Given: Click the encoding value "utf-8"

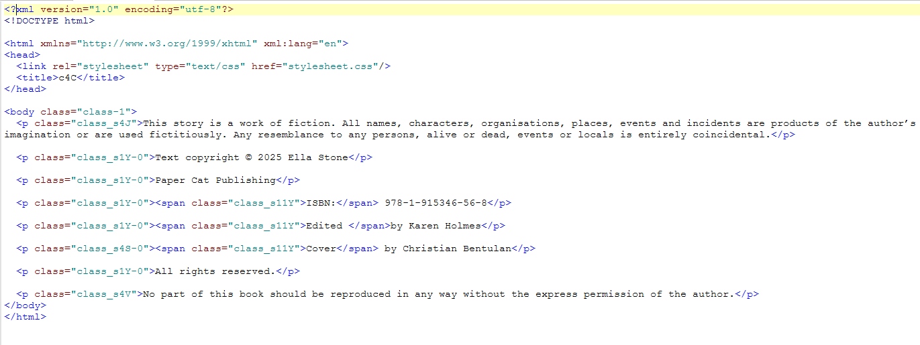Looking at the screenshot, I should (200, 9).
